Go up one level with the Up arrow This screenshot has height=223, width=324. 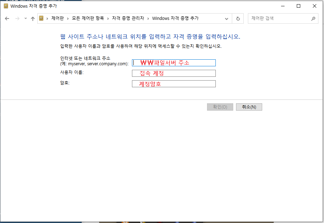coord(33,18)
